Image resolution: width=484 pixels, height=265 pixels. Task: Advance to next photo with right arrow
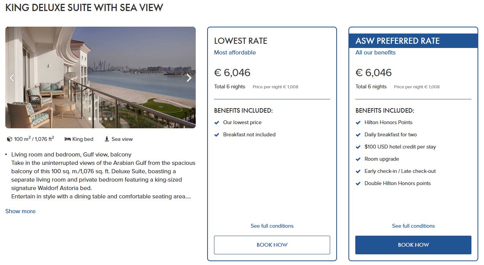189,78
